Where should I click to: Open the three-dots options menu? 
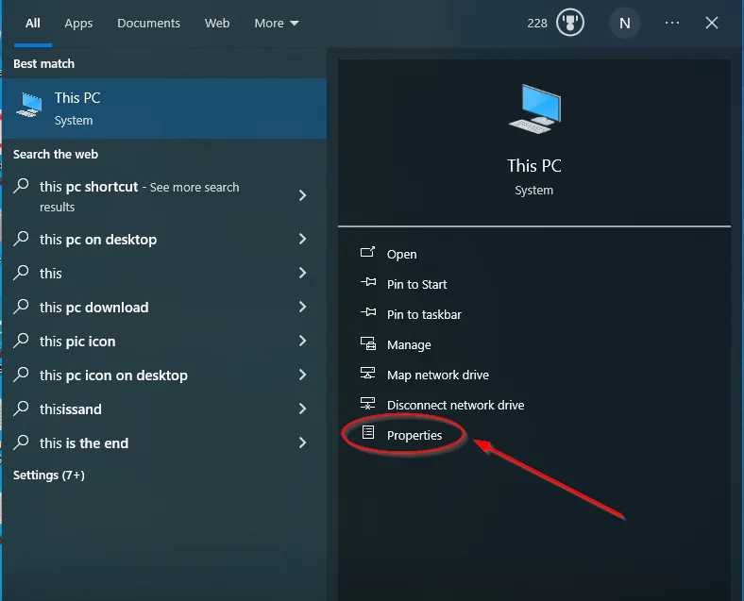click(671, 23)
